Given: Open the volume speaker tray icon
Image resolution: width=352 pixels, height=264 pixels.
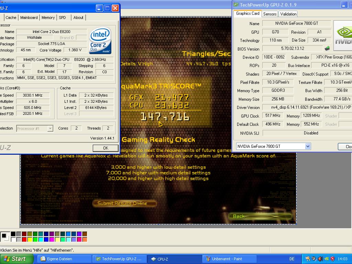Looking at the screenshot, I should tap(320, 259).
